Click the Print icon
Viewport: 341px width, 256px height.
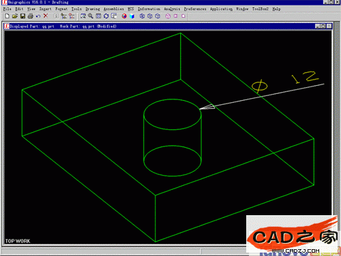pyautogui.click(x=30, y=16)
